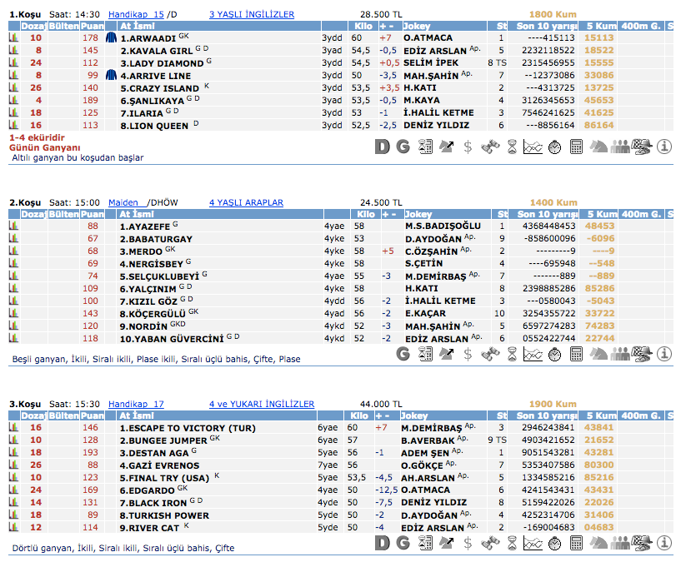Click the Jokey column header in race 3
This screenshot has height=567, width=691.
[x=416, y=415]
